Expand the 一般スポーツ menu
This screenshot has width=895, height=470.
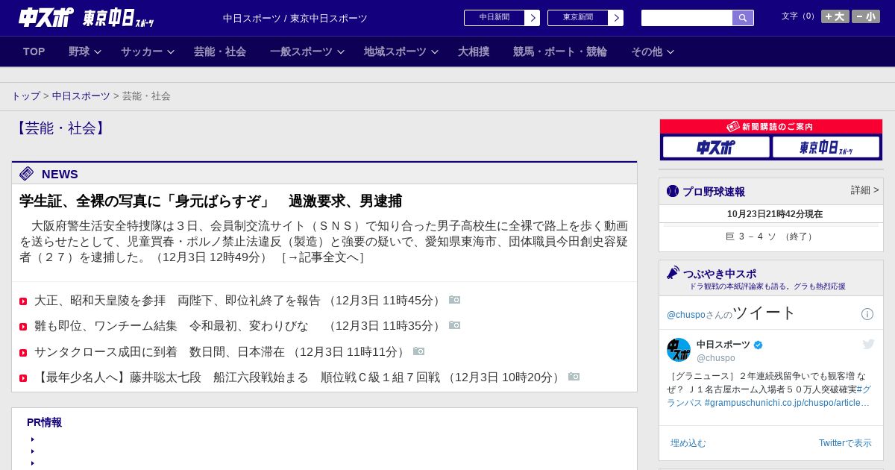[x=307, y=51]
